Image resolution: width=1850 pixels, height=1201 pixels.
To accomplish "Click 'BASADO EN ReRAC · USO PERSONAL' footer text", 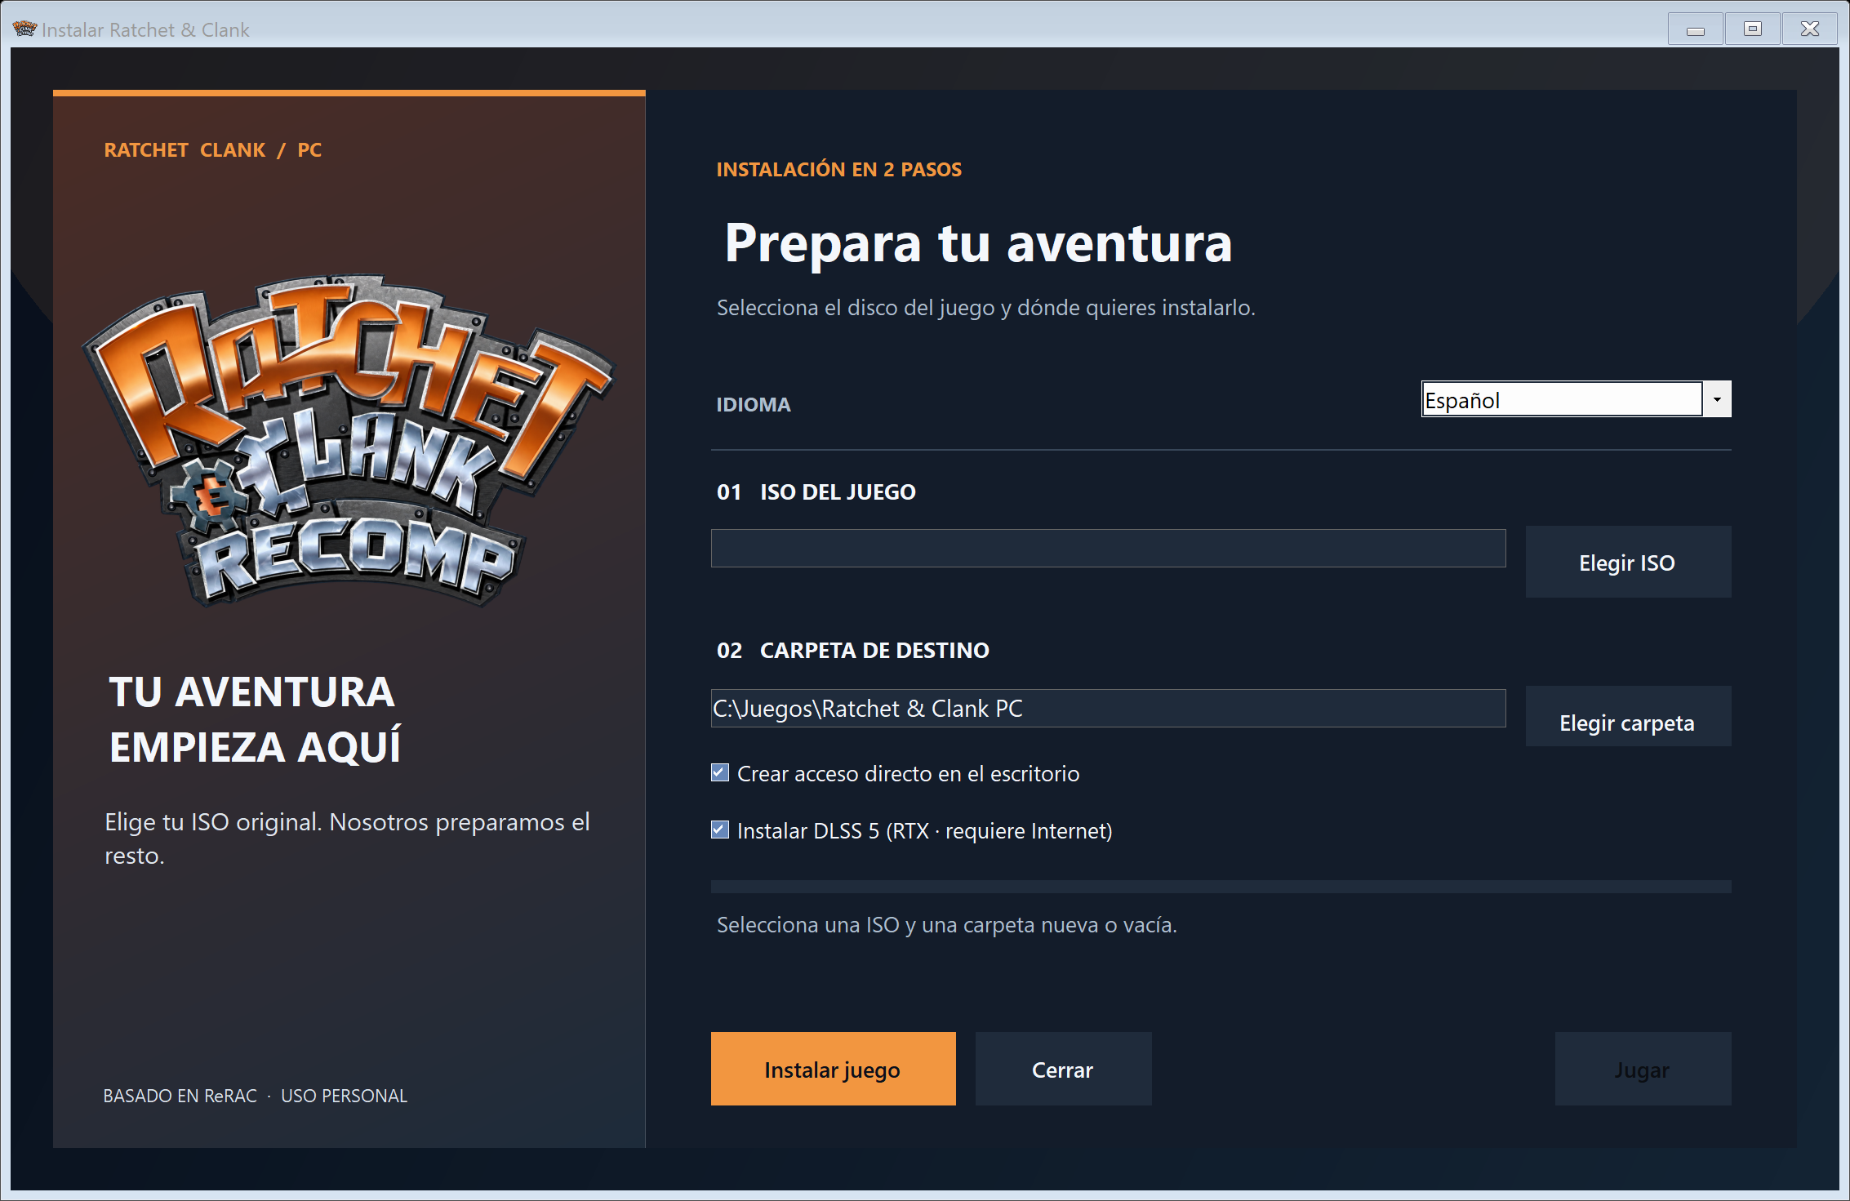I will 255,1096.
